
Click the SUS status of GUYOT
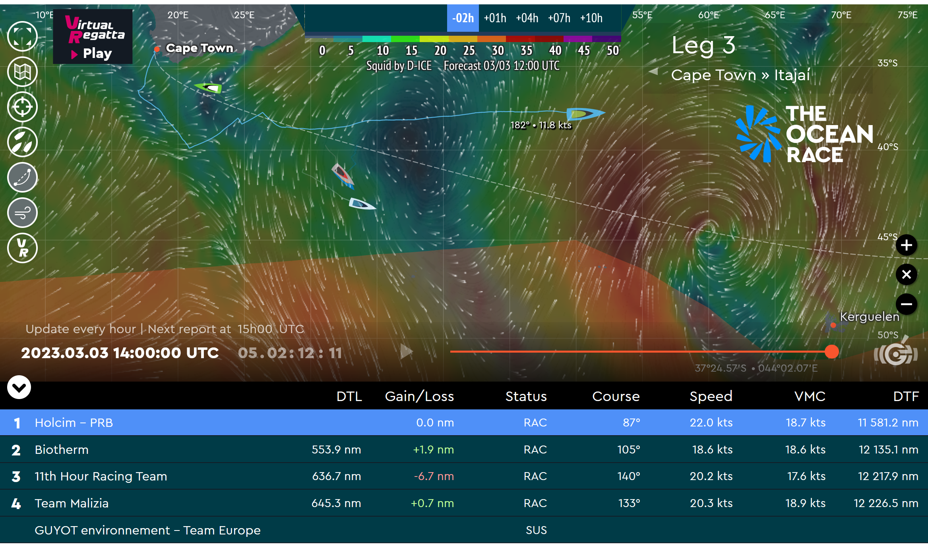pyautogui.click(x=536, y=530)
